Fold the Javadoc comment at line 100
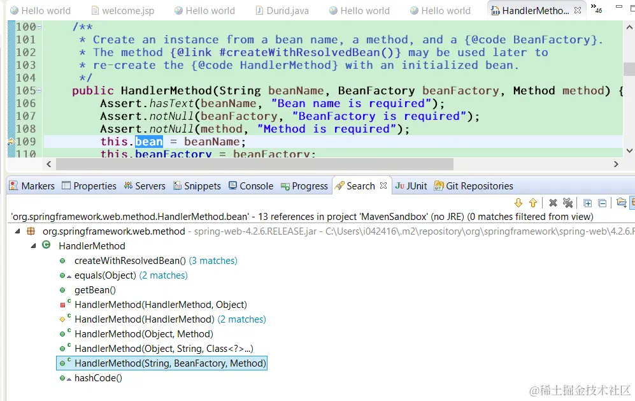635x401 pixels. click(x=39, y=27)
